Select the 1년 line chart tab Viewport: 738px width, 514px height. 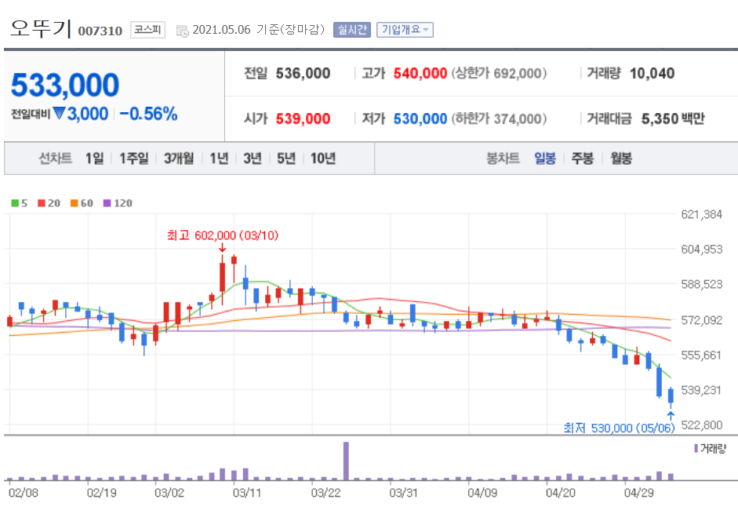(x=219, y=159)
